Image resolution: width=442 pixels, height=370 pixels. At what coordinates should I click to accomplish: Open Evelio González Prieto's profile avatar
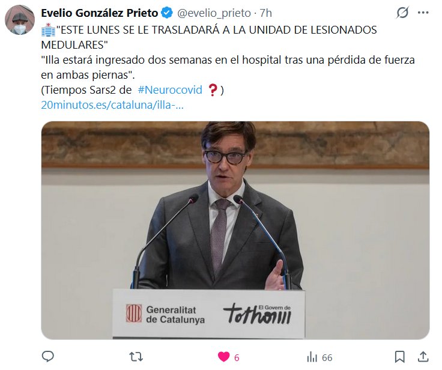coord(20,20)
